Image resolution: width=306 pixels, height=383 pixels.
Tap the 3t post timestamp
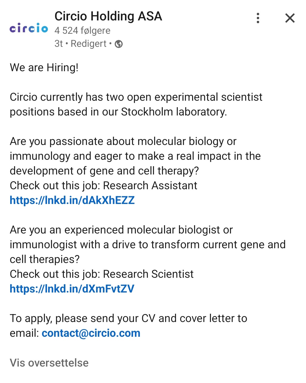pos(59,44)
